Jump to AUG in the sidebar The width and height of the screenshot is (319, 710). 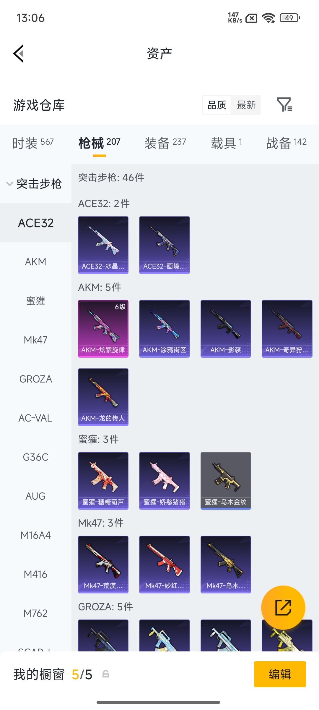(x=36, y=496)
